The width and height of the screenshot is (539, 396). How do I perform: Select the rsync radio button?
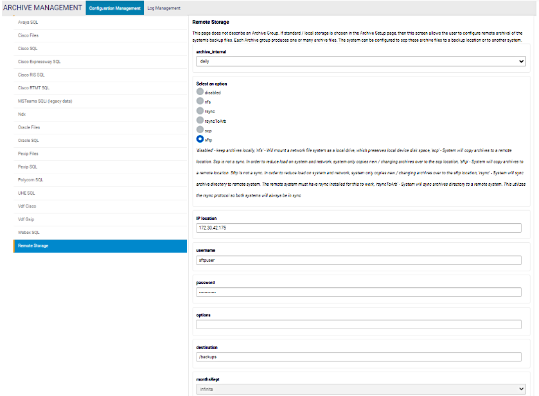200,111
